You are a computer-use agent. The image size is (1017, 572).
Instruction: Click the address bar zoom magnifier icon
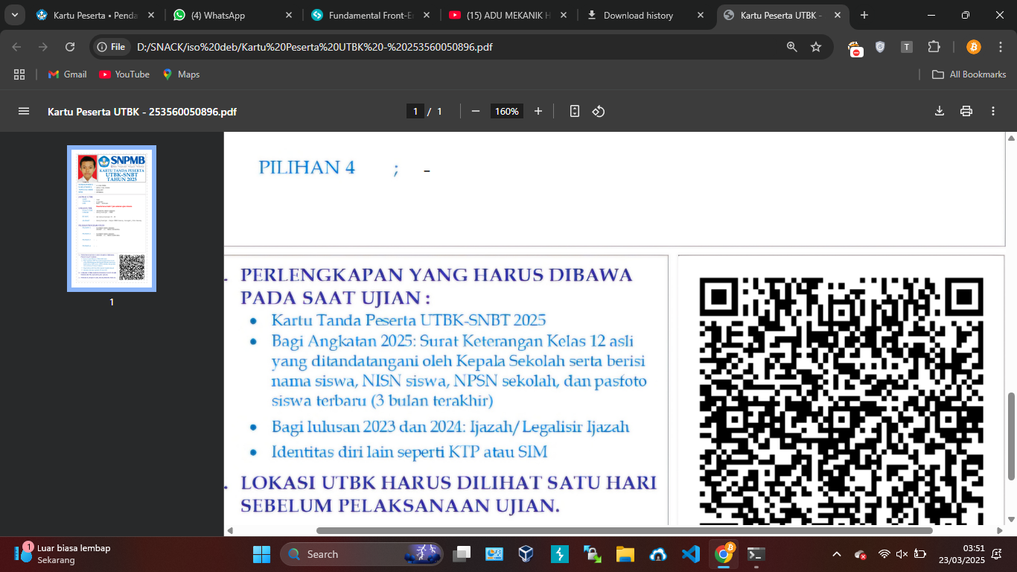pyautogui.click(x=792, y=47)
